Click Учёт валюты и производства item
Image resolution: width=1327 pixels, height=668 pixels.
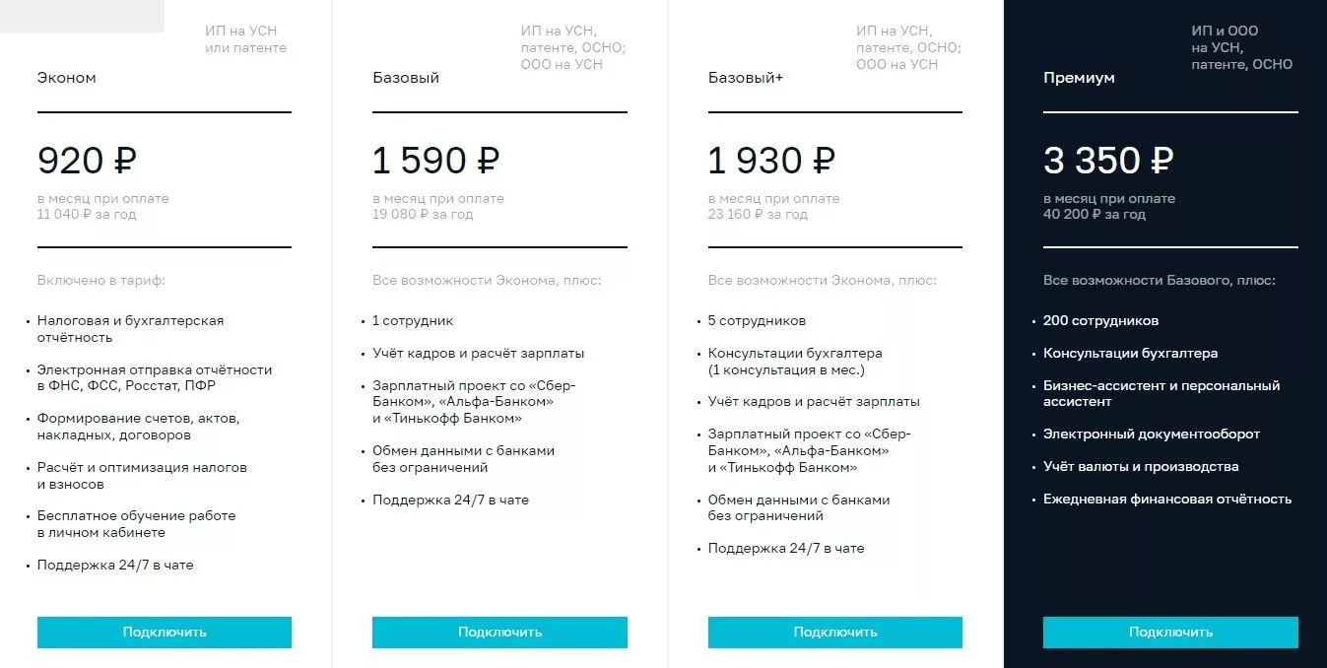[x=1141, y=467]
